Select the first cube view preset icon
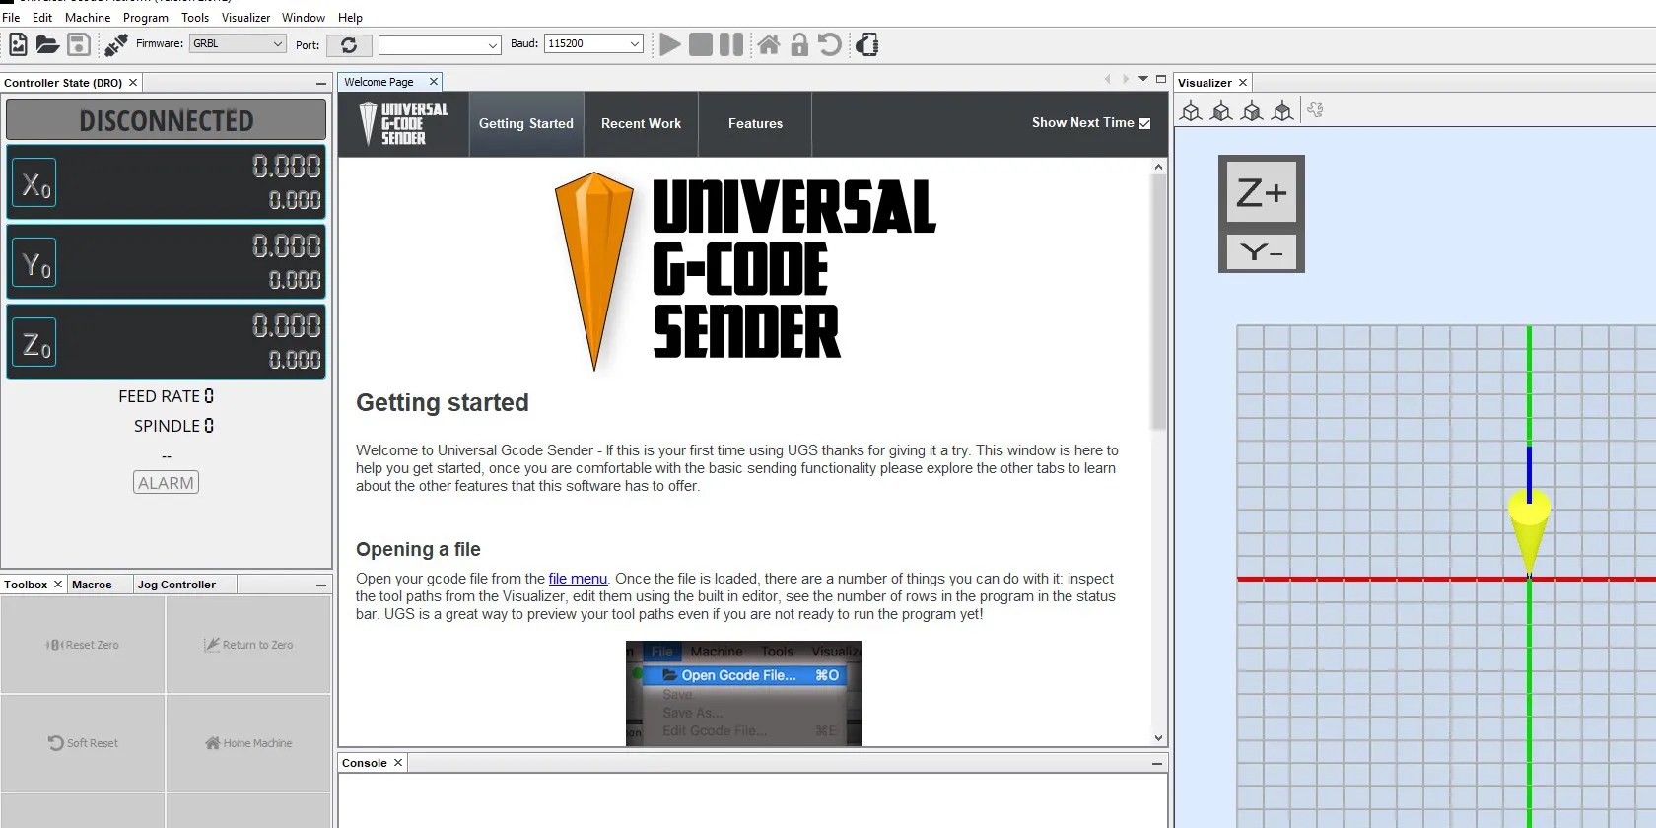This screenshot has width=1656, height=828. point(1191,110)
